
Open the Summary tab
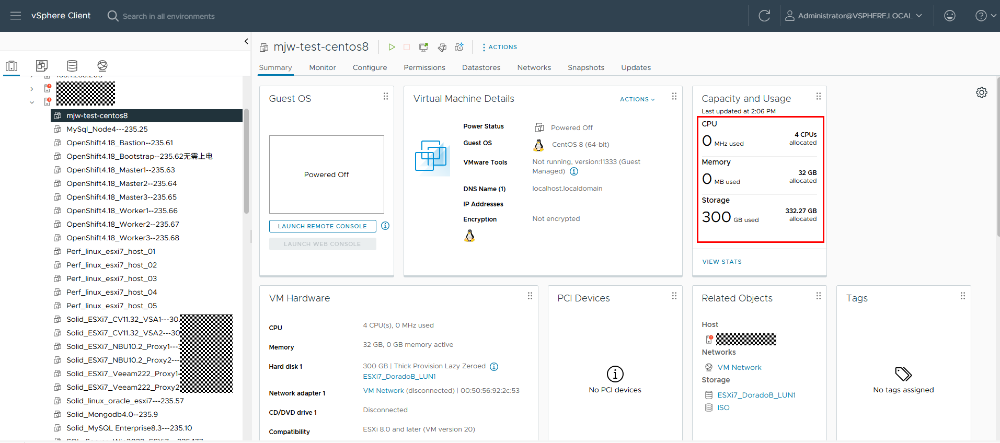275,67
